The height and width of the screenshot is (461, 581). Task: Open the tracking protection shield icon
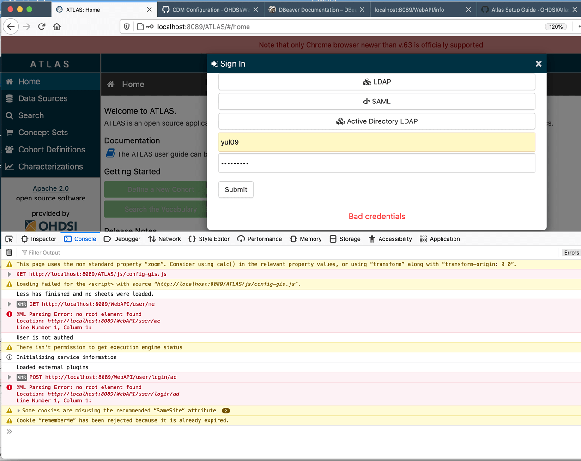tap(127, 27)
